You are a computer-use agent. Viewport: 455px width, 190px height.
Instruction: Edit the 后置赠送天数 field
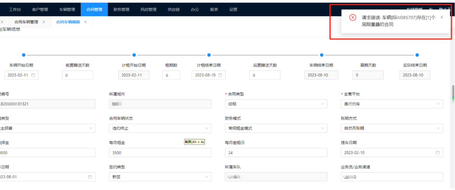[265, 75]
